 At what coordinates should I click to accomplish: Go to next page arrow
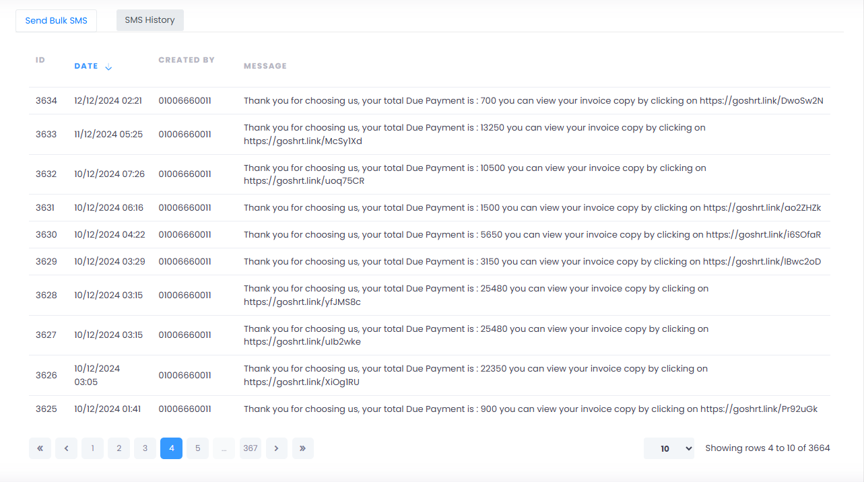click(277, 448)
